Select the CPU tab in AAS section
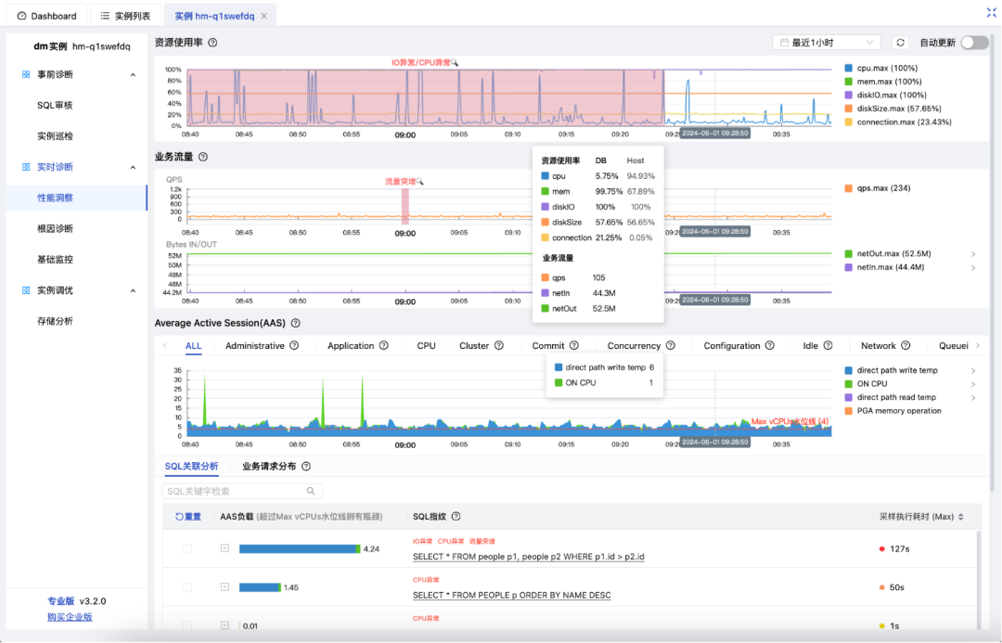 426,345
